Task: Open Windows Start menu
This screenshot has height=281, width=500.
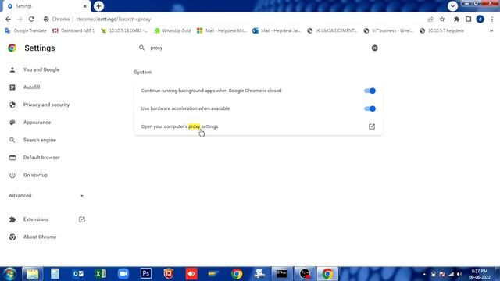Action: pos(9,274)
